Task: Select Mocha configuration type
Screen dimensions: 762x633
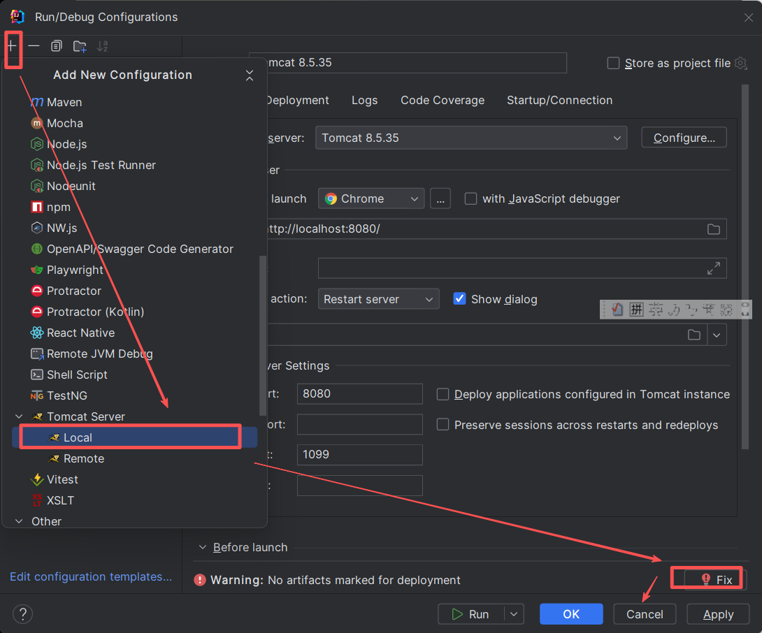Action: pos(64,123)
